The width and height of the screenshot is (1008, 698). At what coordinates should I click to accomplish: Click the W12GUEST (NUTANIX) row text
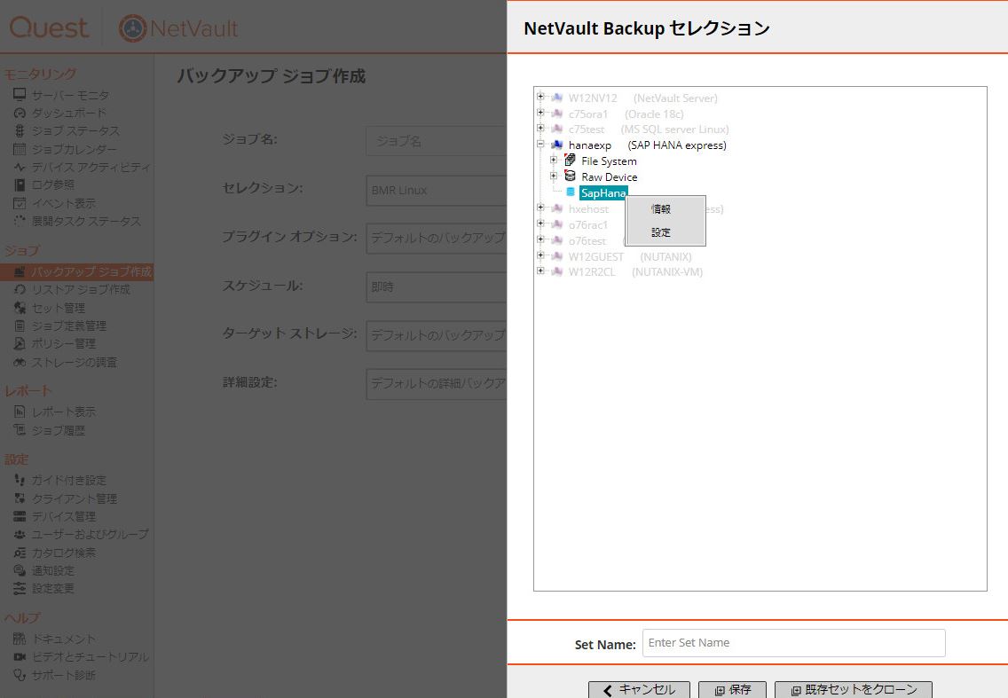[x=630, y=256]
